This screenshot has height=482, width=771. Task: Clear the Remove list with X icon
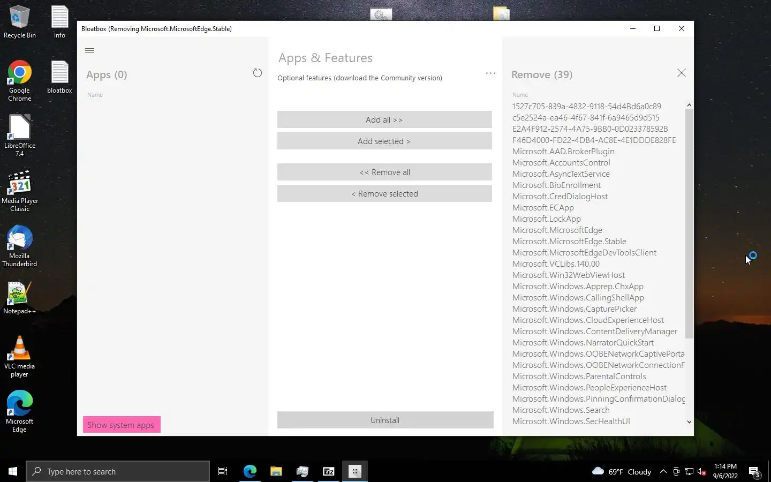(681, 73)
